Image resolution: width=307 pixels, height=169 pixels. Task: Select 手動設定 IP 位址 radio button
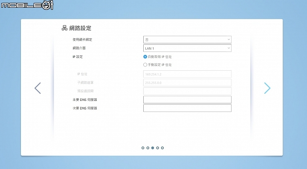point(145,65)
